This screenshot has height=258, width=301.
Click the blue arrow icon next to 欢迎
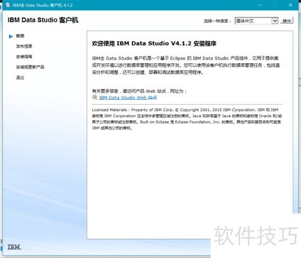[x=11, y=36]
